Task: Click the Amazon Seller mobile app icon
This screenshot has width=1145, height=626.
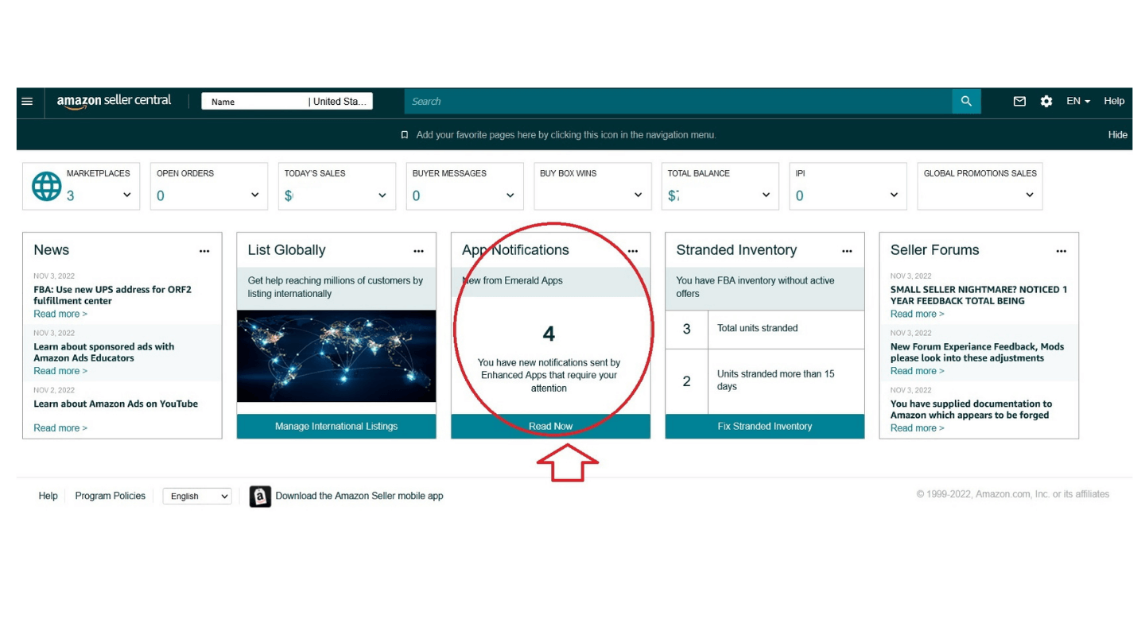Action: [x=259, y=496]
